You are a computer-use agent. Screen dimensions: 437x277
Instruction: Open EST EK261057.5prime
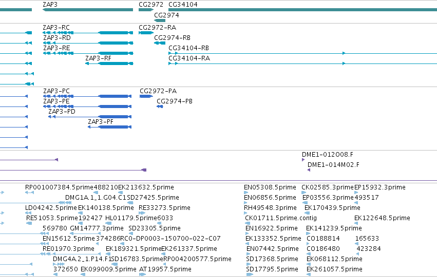(x=334, y=270)
